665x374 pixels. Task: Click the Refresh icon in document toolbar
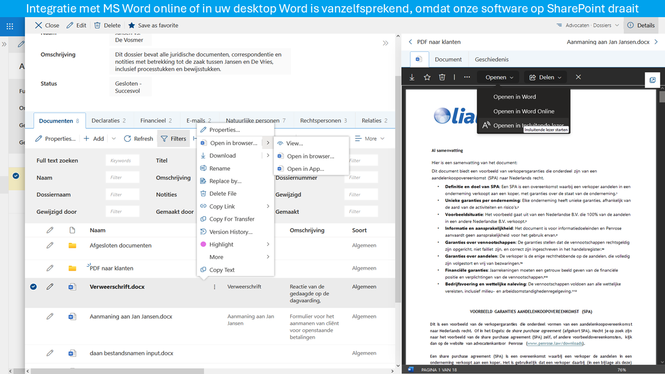(127, 139)
